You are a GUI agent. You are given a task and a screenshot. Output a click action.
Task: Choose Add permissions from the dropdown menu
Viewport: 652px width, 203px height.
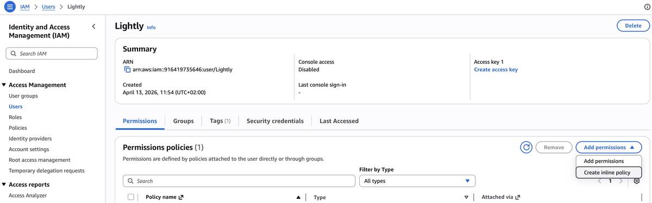click(x=604, y=161)
